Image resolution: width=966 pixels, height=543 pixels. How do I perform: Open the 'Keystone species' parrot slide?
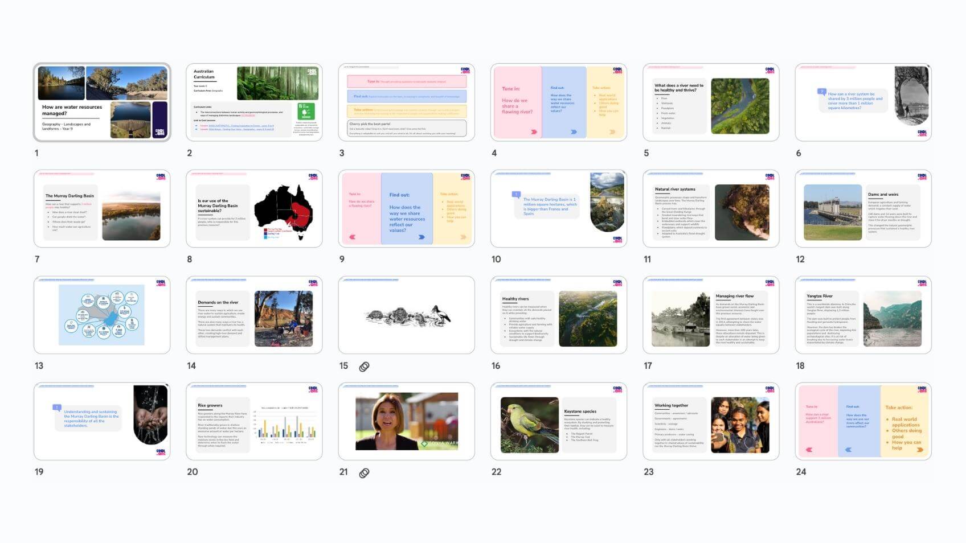(x=558, y=422)
